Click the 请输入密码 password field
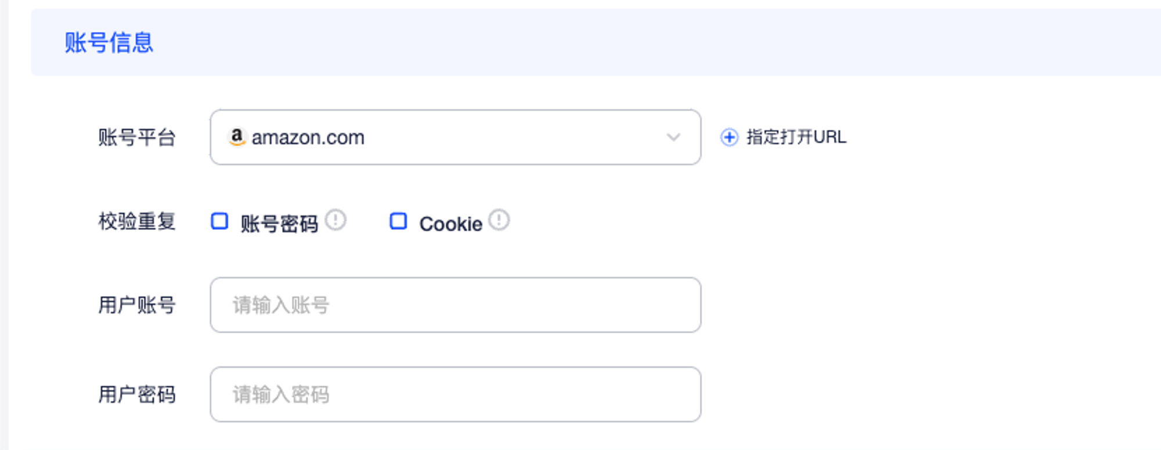 click(x=456, y=394)
